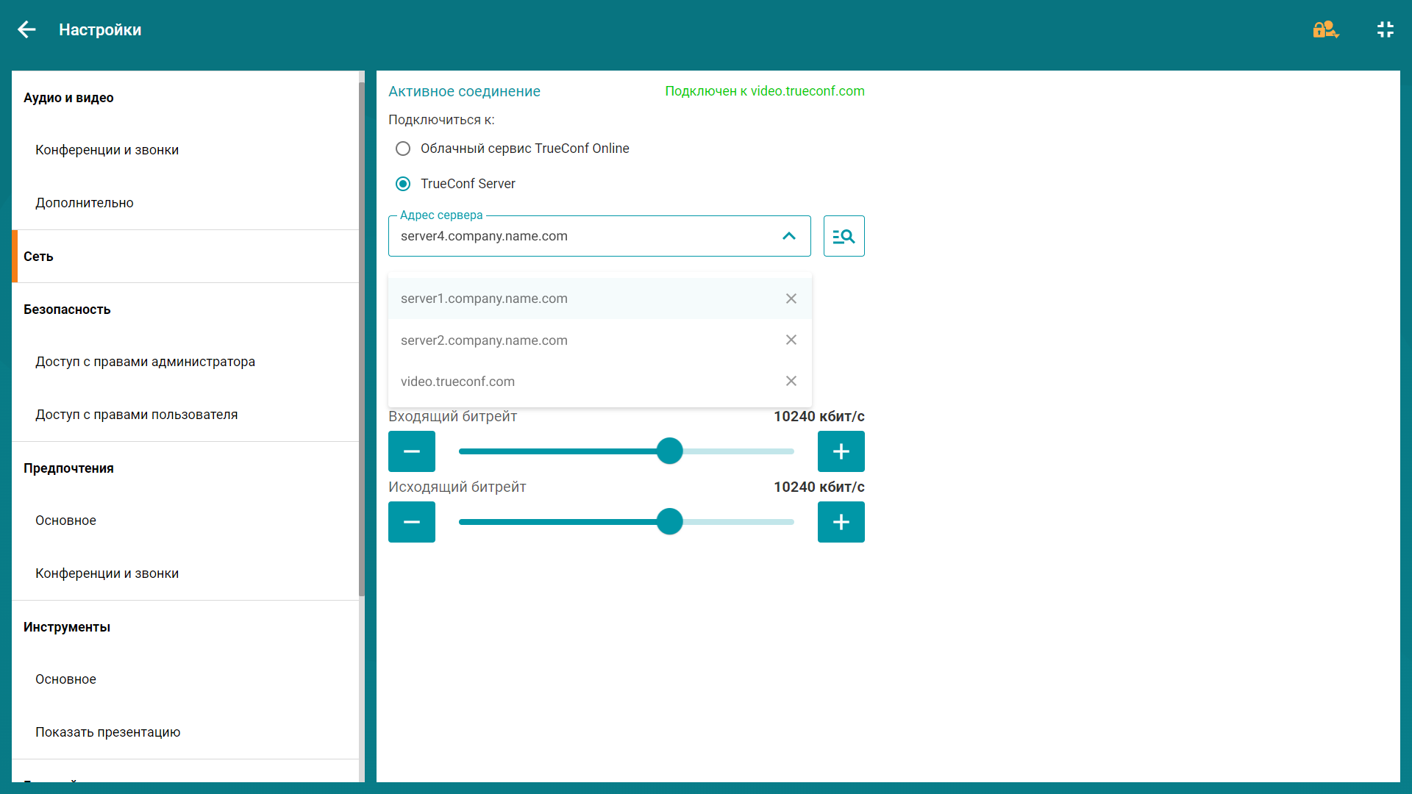The width and height of the screenshot is (1412, 794).
Task: Open Показать презентацию settings item
Action: (x=185, y=732)
